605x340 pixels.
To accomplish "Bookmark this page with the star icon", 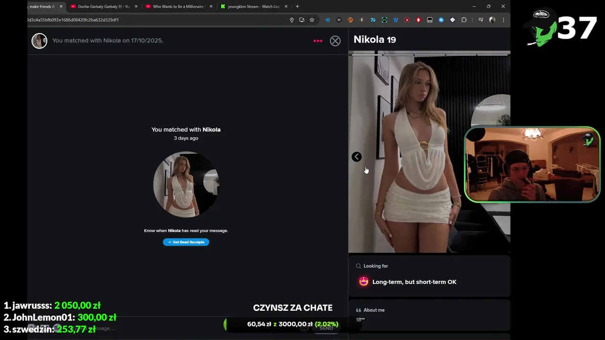I will coord(312,20).
